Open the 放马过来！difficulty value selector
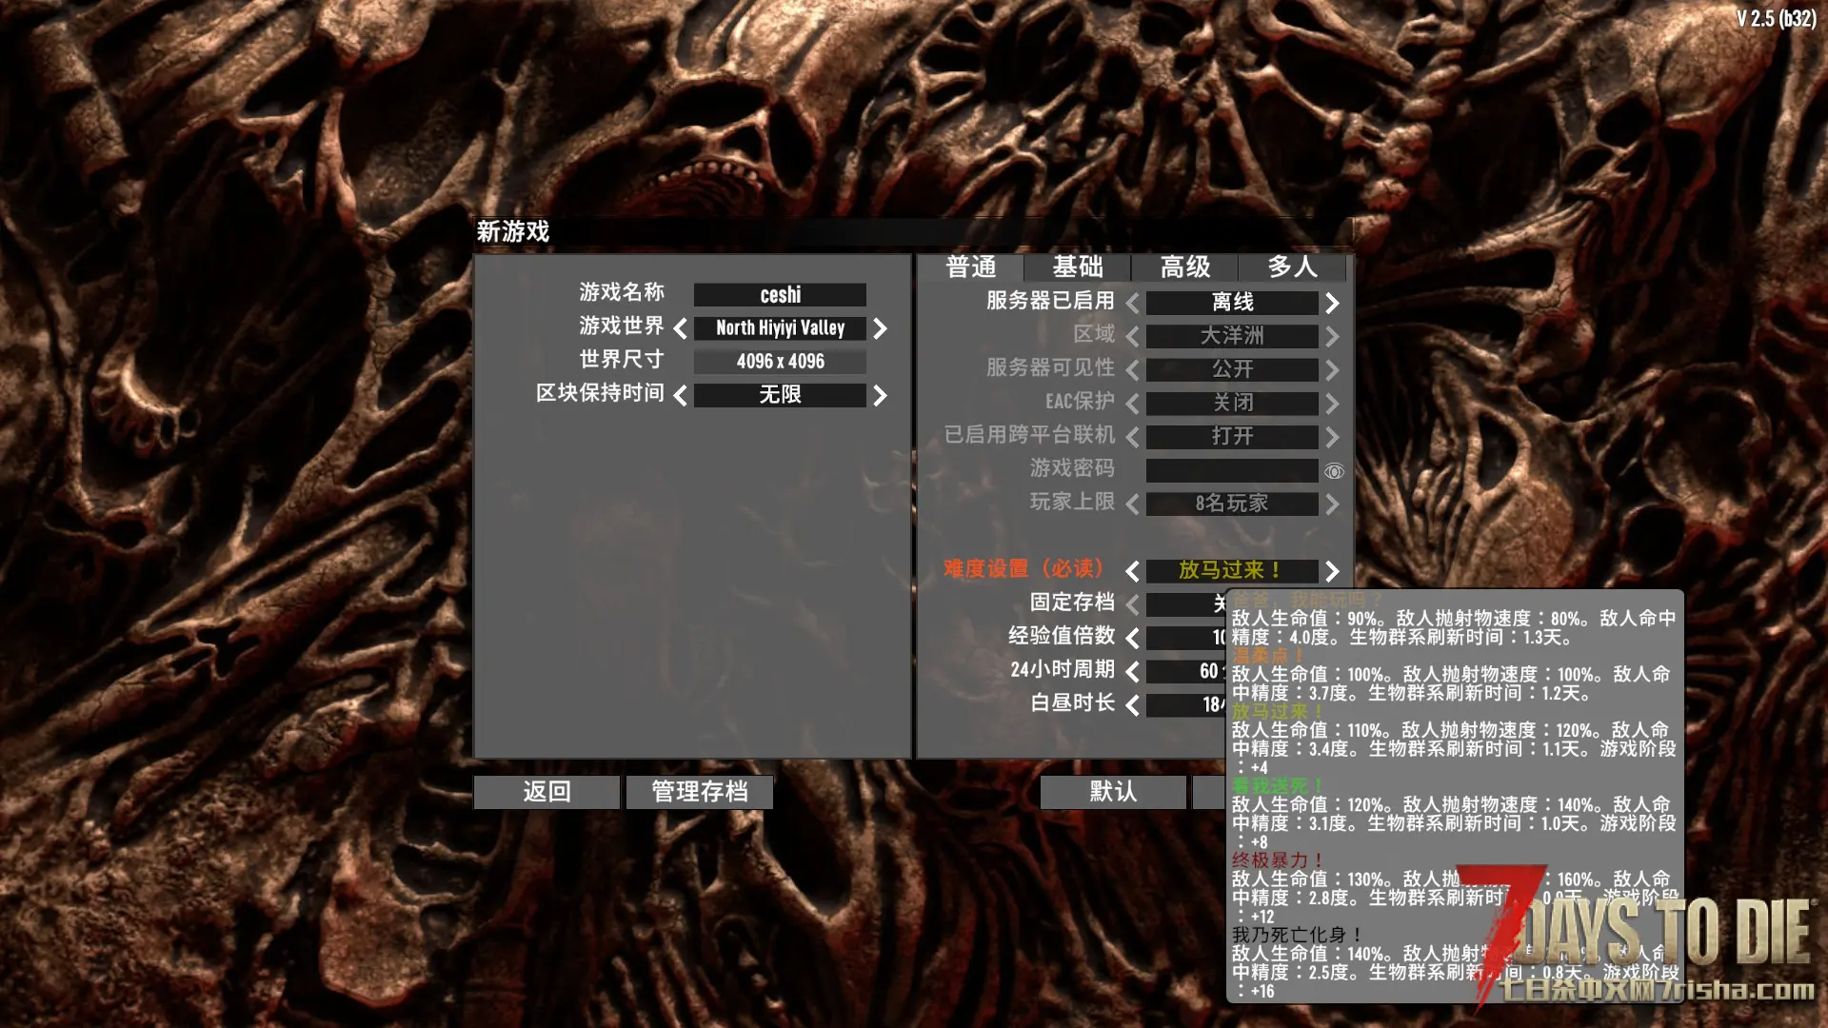Viewport: 1828px width, 1028px height. tap(1231, 570)
